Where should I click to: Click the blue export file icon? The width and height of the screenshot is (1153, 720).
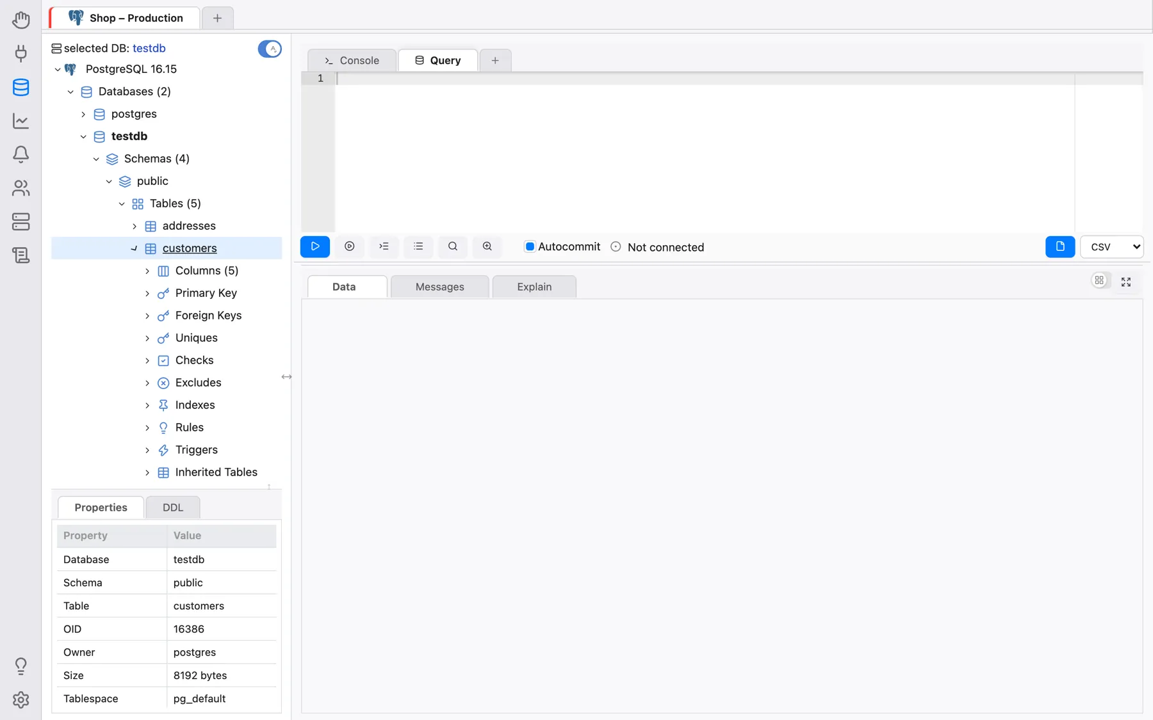coord(1060,246)
